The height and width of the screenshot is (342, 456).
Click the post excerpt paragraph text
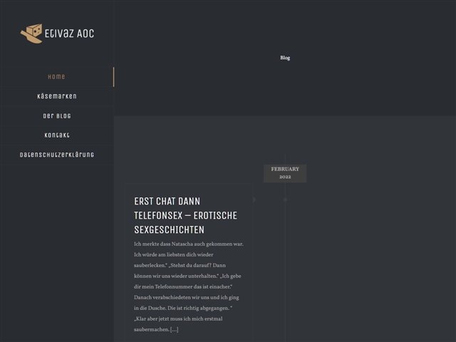pyautogui.click(x=188, y=281)
